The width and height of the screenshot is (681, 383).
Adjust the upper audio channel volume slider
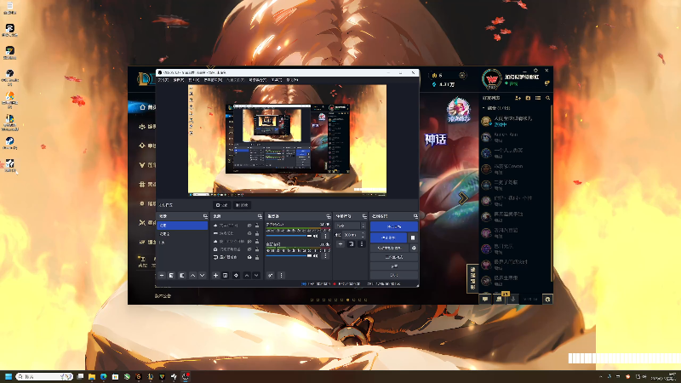click(289, 236)
